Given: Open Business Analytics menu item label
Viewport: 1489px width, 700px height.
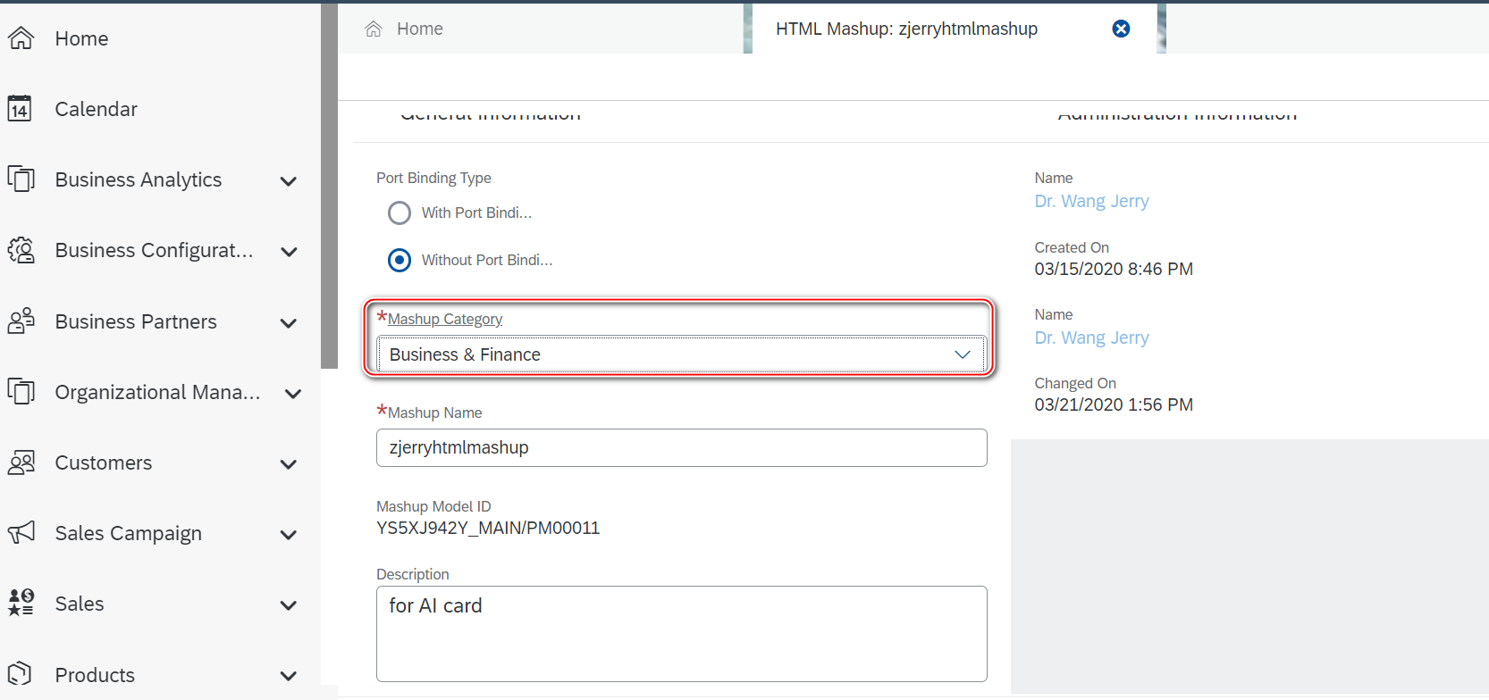Looking at the screenshot, I should [x=139, y=179].
